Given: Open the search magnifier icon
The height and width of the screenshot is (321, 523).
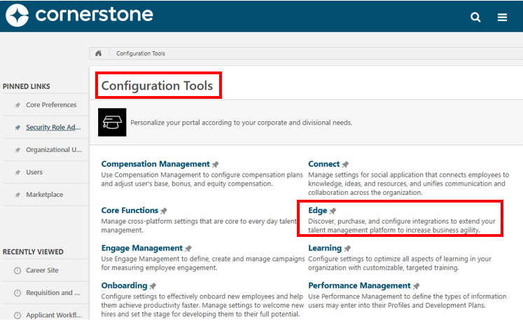Looking at the screenshot, I should click(475, 17).
